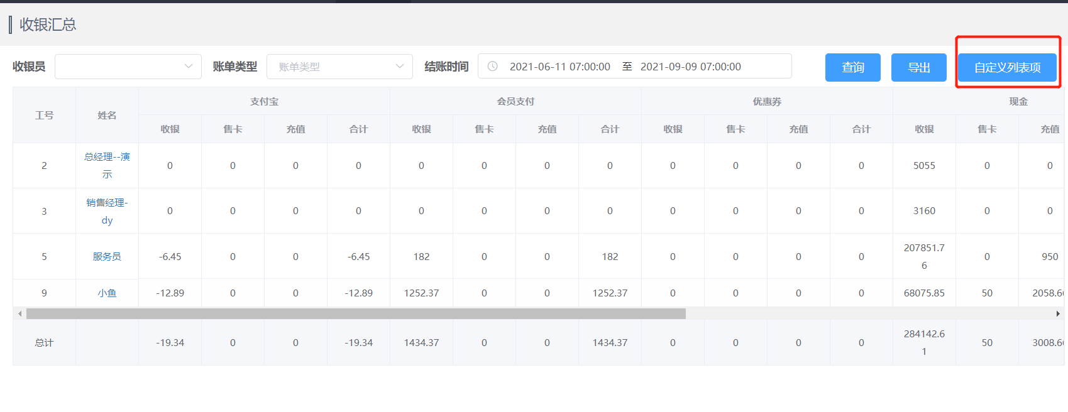Screen dimensions: 1068x412
Task: Click the 查询 query button
Action: pos(853,67)
